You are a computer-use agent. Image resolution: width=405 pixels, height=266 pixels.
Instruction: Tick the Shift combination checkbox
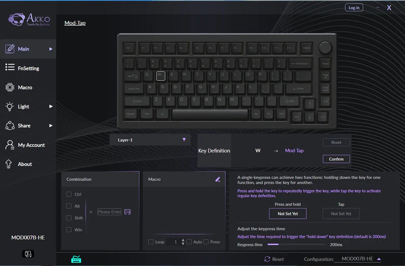(69, 218)
